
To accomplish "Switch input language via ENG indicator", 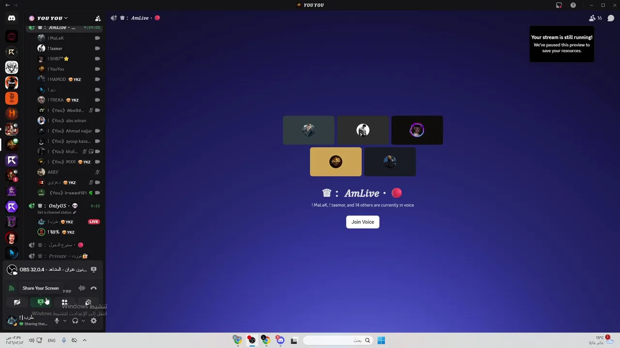I will 51,341.
